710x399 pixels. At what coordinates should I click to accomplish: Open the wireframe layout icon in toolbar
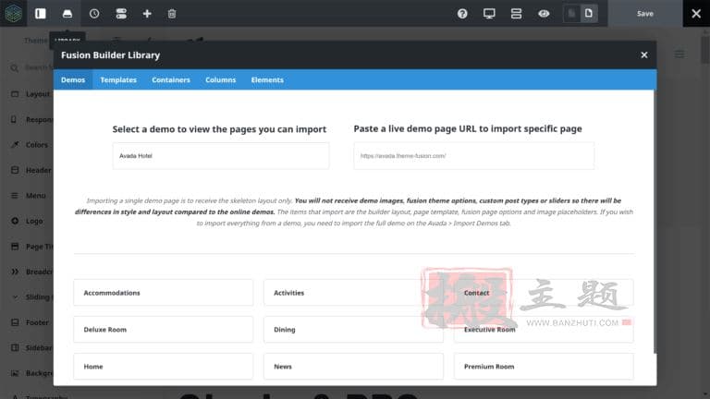pyautogui.click(x=516, y=14)
